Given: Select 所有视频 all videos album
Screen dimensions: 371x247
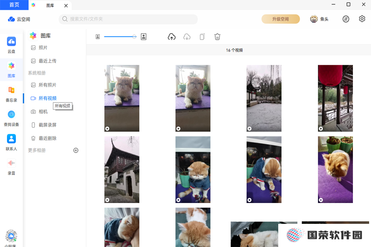Looking at the screenshot, I should click(44, 98).
